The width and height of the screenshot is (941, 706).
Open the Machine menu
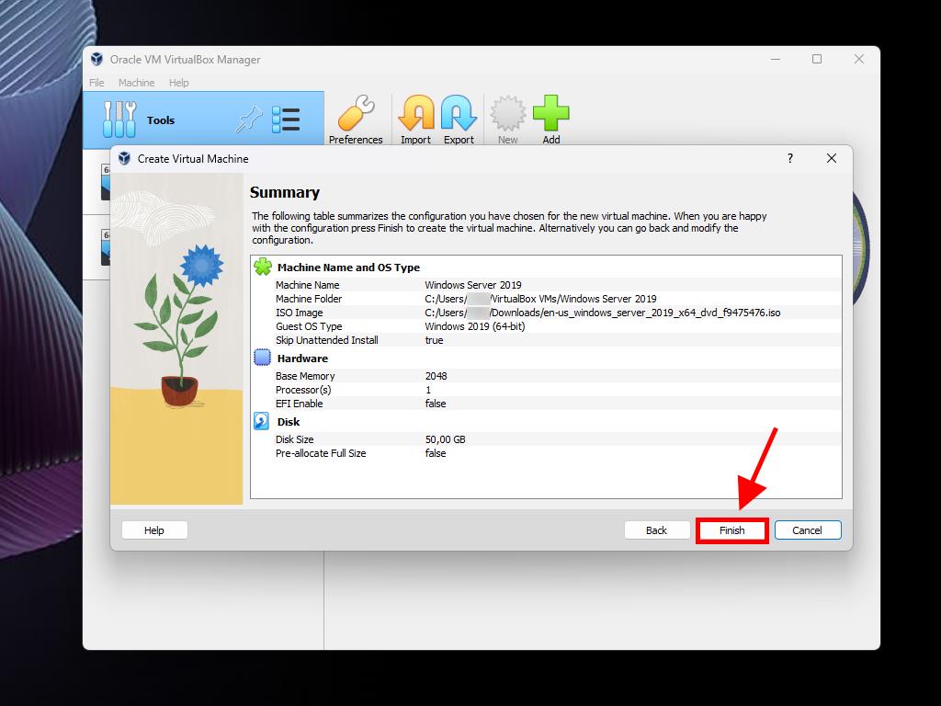click(x=136, y=83)
